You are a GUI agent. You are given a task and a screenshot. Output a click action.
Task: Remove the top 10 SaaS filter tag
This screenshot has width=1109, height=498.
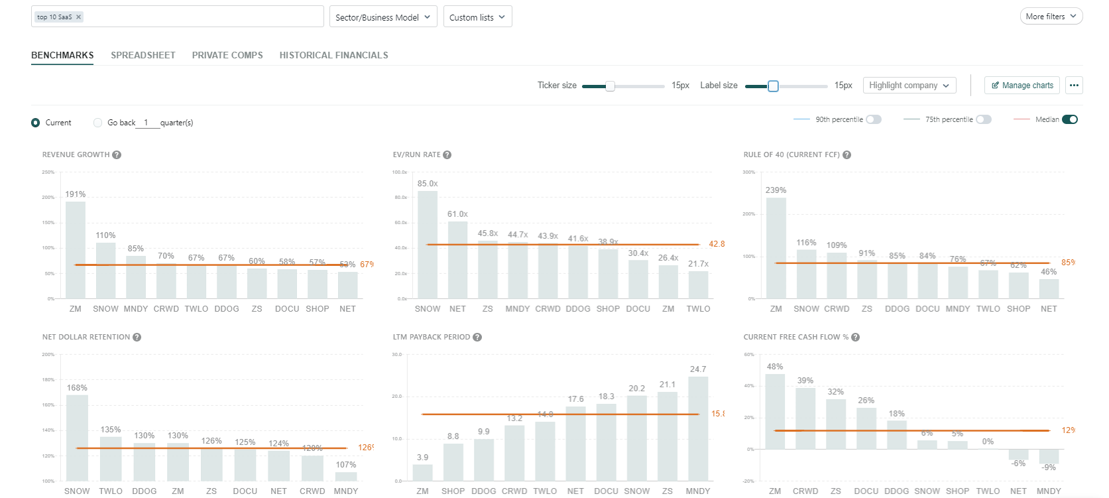78,17
